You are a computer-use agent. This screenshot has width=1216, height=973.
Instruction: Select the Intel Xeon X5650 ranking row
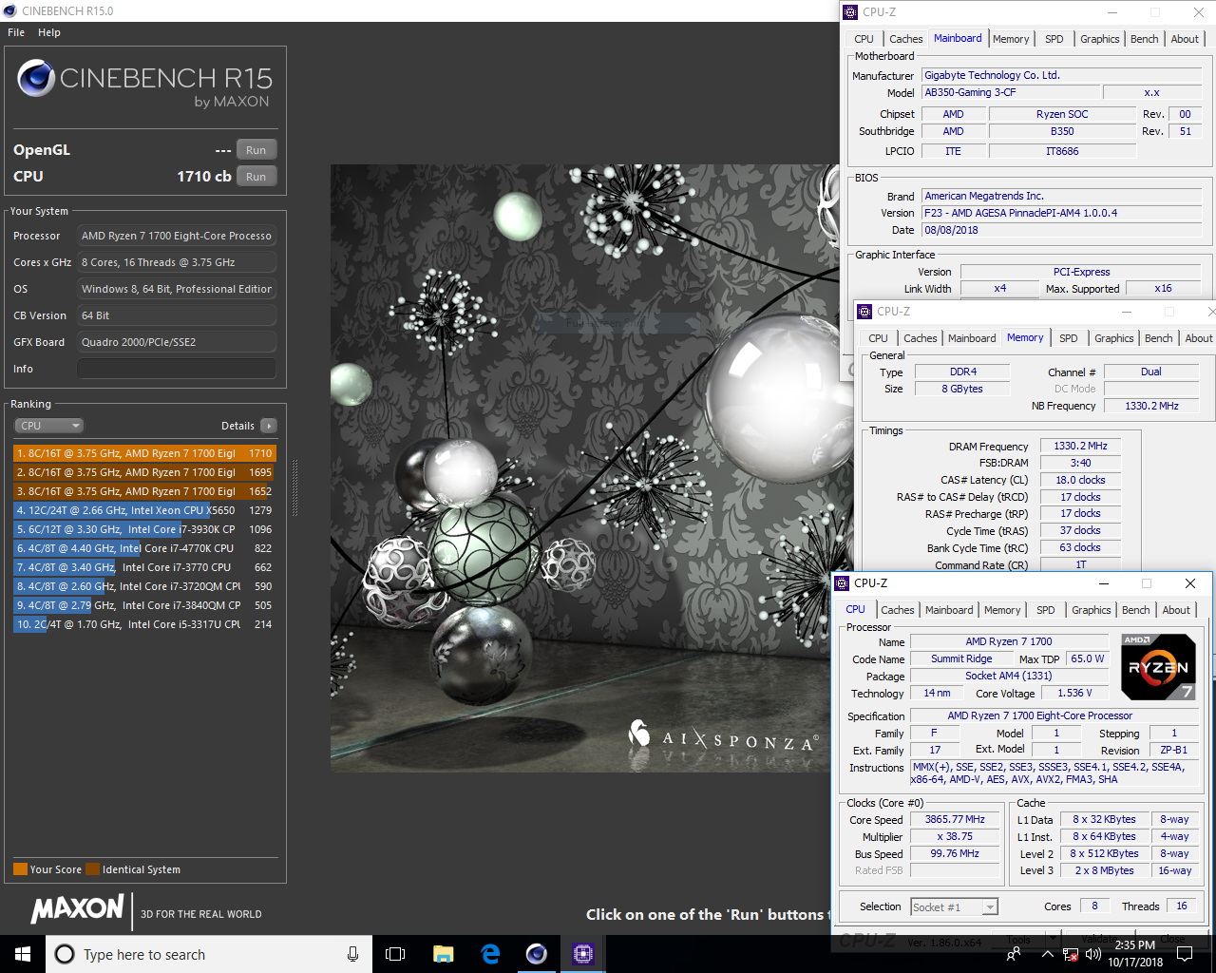pyautogui.click(x=144, y=510)
